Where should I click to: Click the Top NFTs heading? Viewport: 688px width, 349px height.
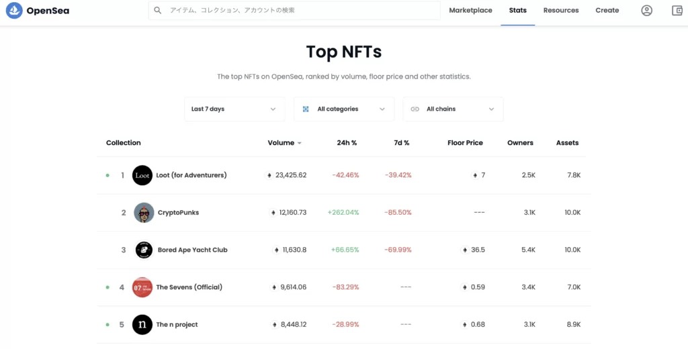pyautogui.click(x=344, y=52)
